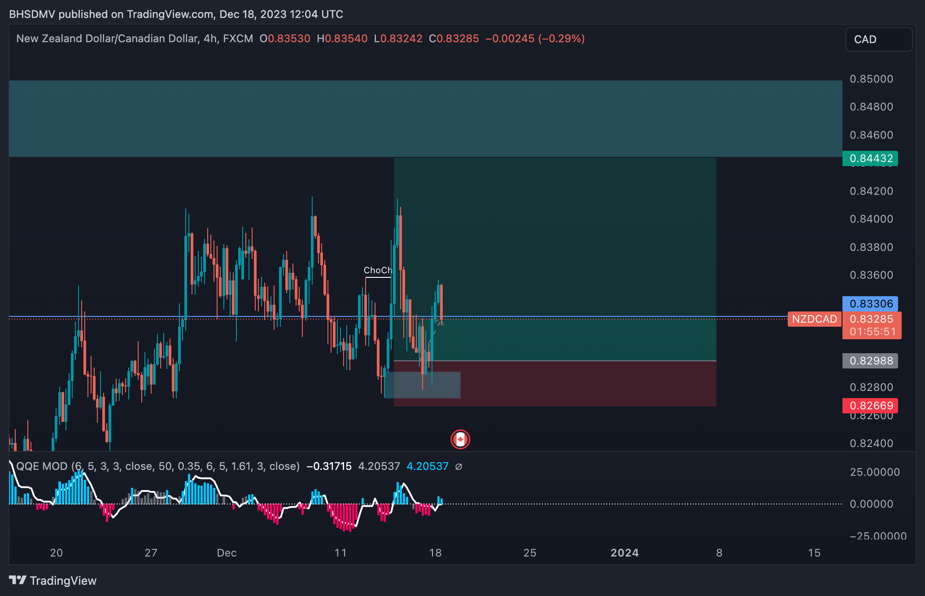Click the 0.00000 indicator axis label
Viewport: 925px width, 596px height.
872,504
